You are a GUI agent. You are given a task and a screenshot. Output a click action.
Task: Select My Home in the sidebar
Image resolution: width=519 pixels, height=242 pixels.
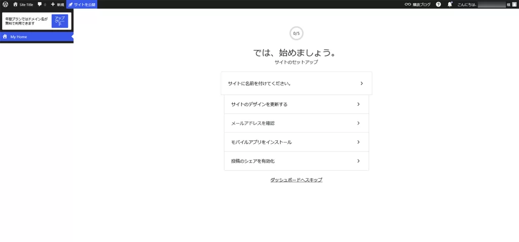19,37
